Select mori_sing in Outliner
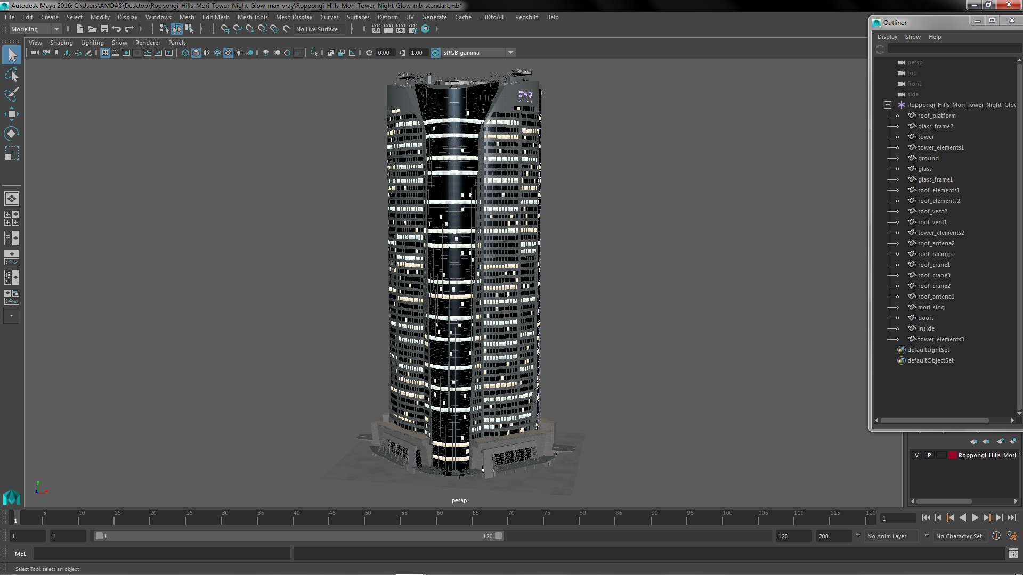The width and height of the screenshot is (1023, 575). point(931,307)
